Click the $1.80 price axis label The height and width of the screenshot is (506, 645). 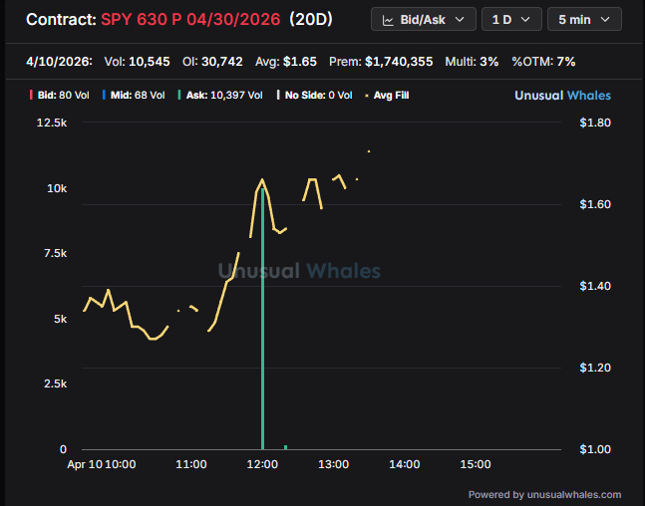[x=595, y=123]
